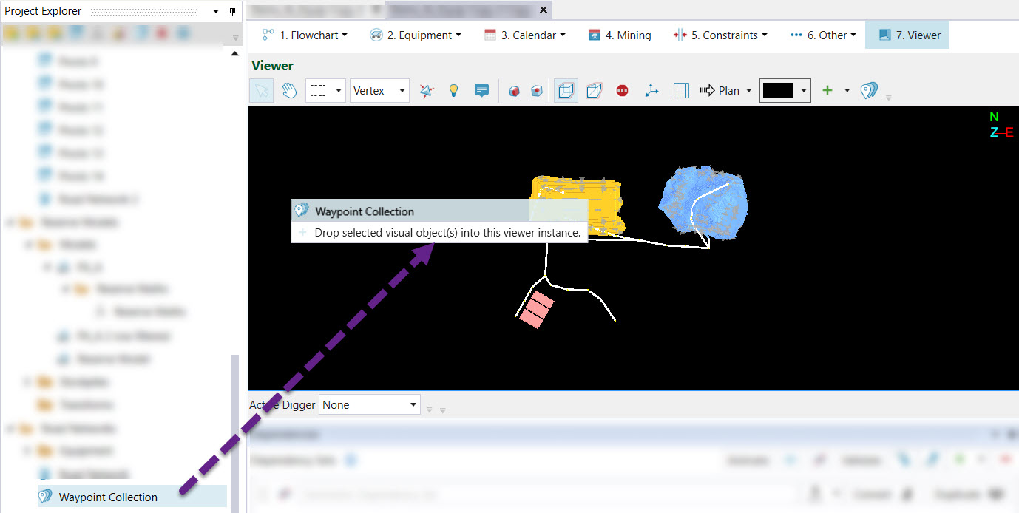Click the Constraints red arrows icon
1019x513 pixels.
680,35
